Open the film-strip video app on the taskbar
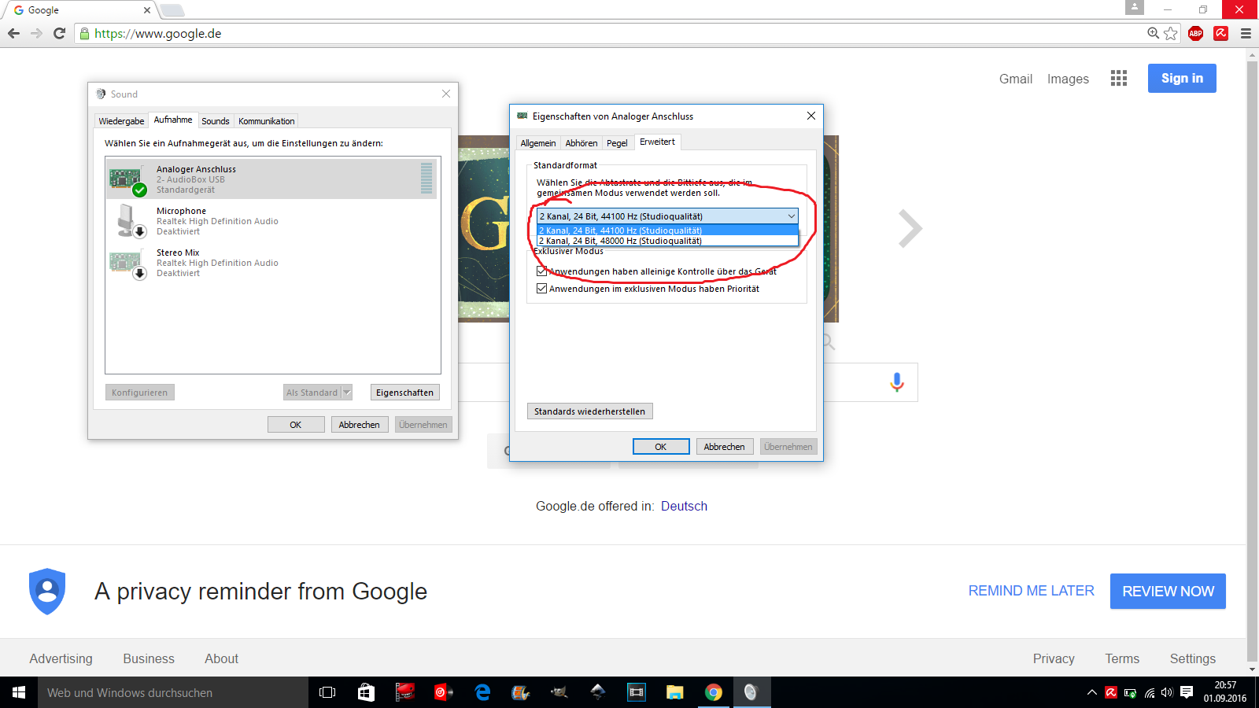The image size is (1259, 708). point(636,692)
